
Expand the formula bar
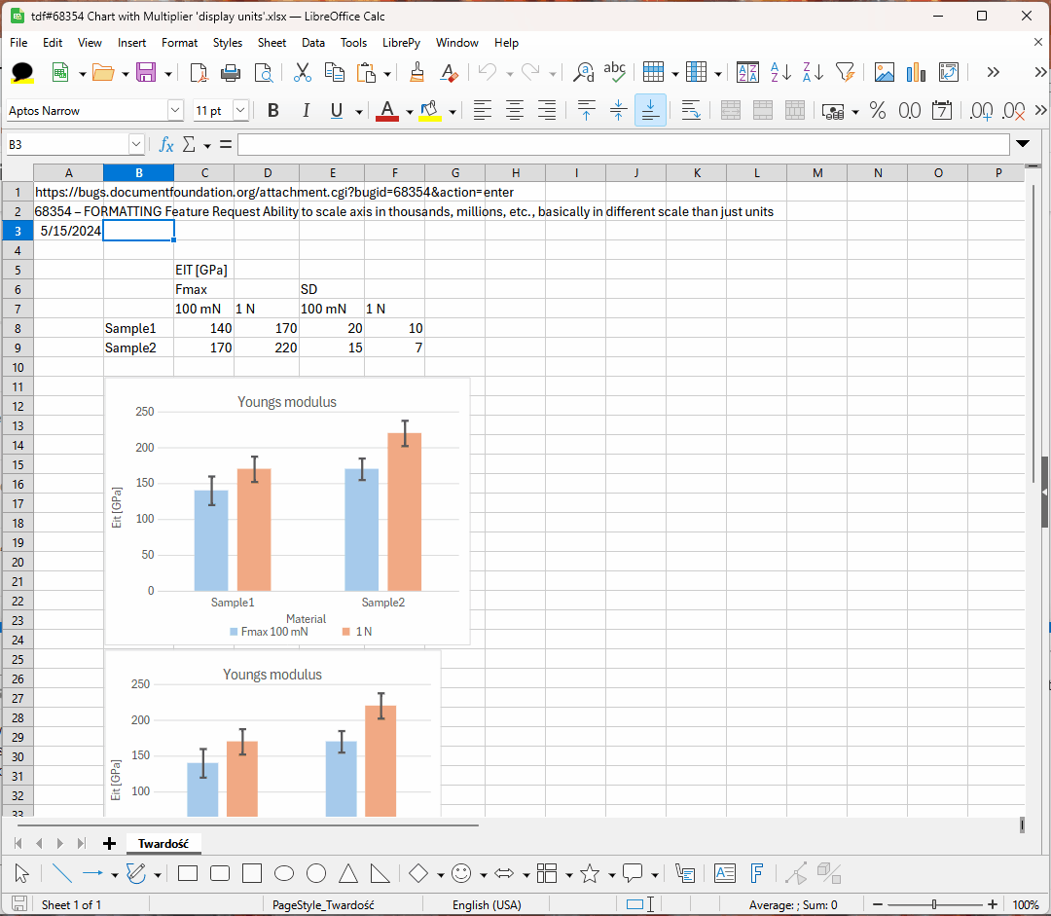(x=1023, y=143)
